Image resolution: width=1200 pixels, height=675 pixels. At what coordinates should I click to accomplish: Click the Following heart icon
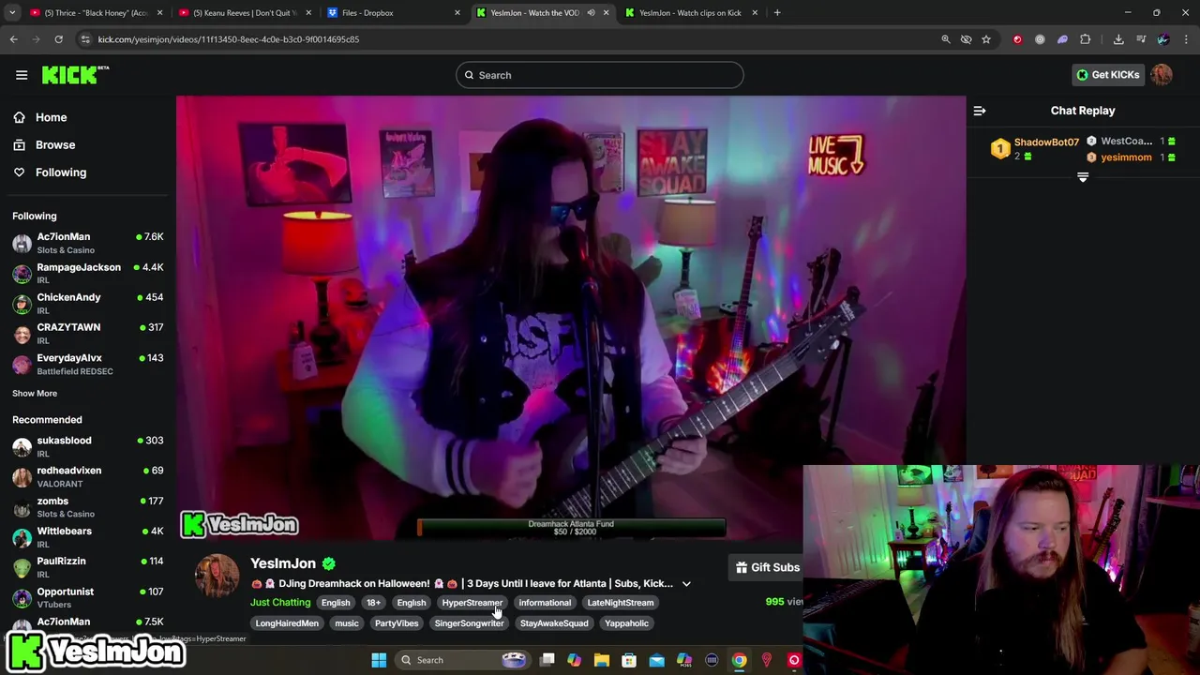(x=19, y=172)
